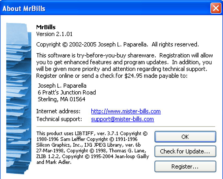
Task: Click the Version 2.1.01 text
Action: click(54, 34)
